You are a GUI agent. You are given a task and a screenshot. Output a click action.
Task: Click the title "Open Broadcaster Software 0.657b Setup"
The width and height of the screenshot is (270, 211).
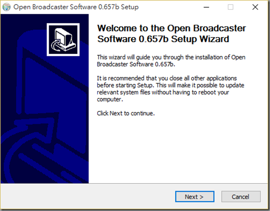pos(76,7)
